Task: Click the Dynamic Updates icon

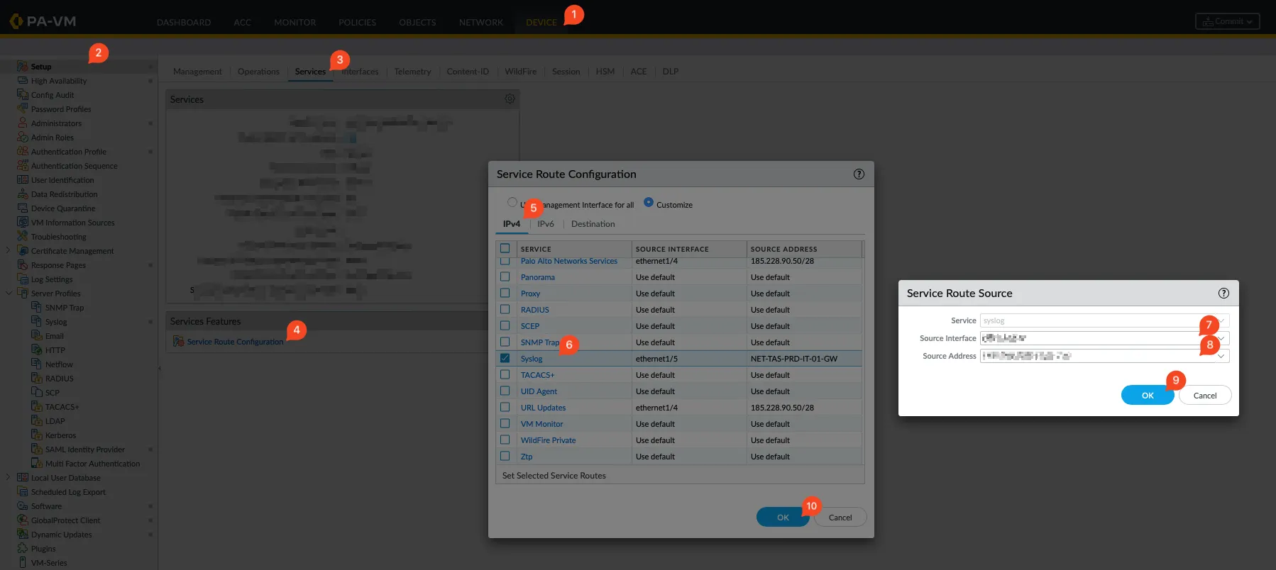Action: click(23, 535)
